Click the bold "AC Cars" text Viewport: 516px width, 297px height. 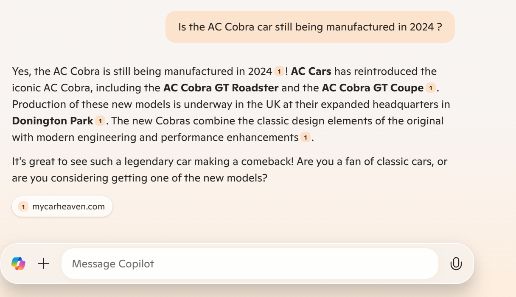311,71
